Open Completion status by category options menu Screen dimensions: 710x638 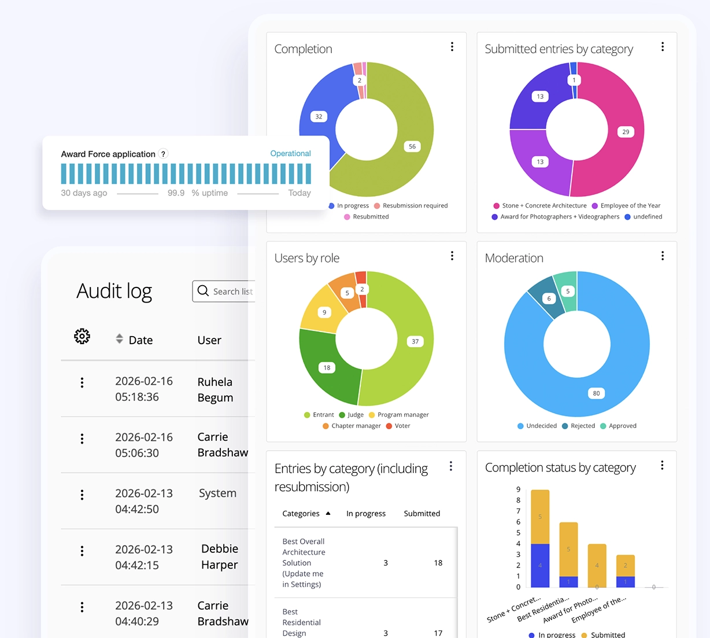point(662,465)
